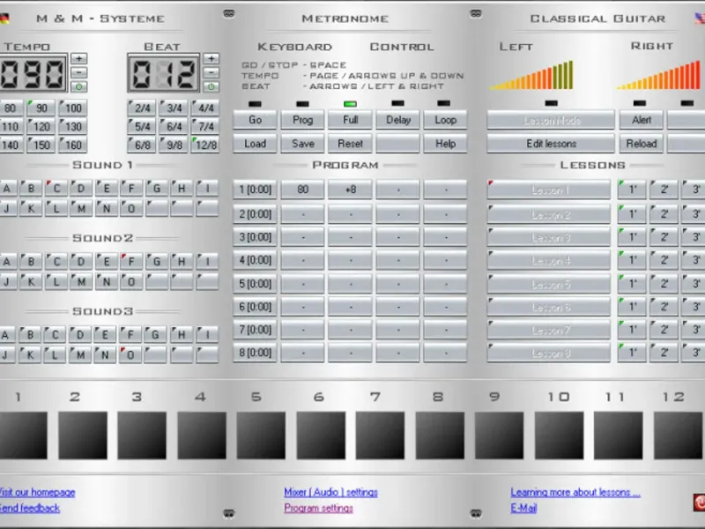Screen dimensions: 705x529
Task: Select sound G in Sound 1
Action: point(157,188)
